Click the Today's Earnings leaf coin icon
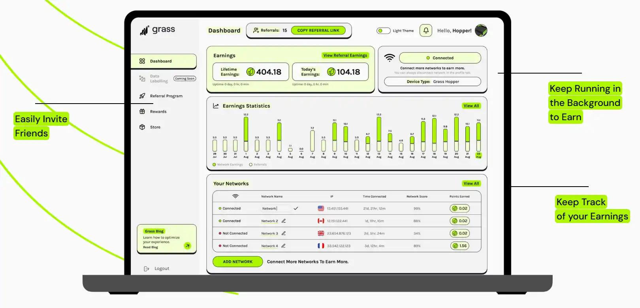Screen dimensions: 640x308 331,72
